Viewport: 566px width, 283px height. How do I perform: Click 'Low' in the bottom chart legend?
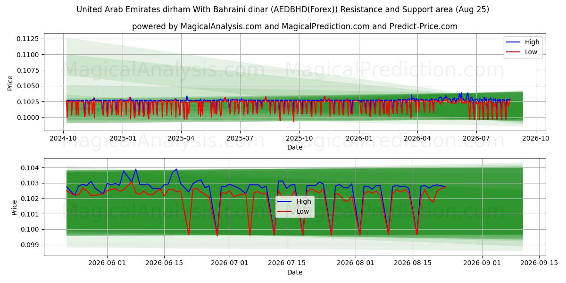[303, 211]
